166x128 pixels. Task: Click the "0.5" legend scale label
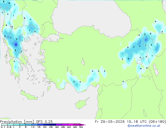(x=9, y=127)
